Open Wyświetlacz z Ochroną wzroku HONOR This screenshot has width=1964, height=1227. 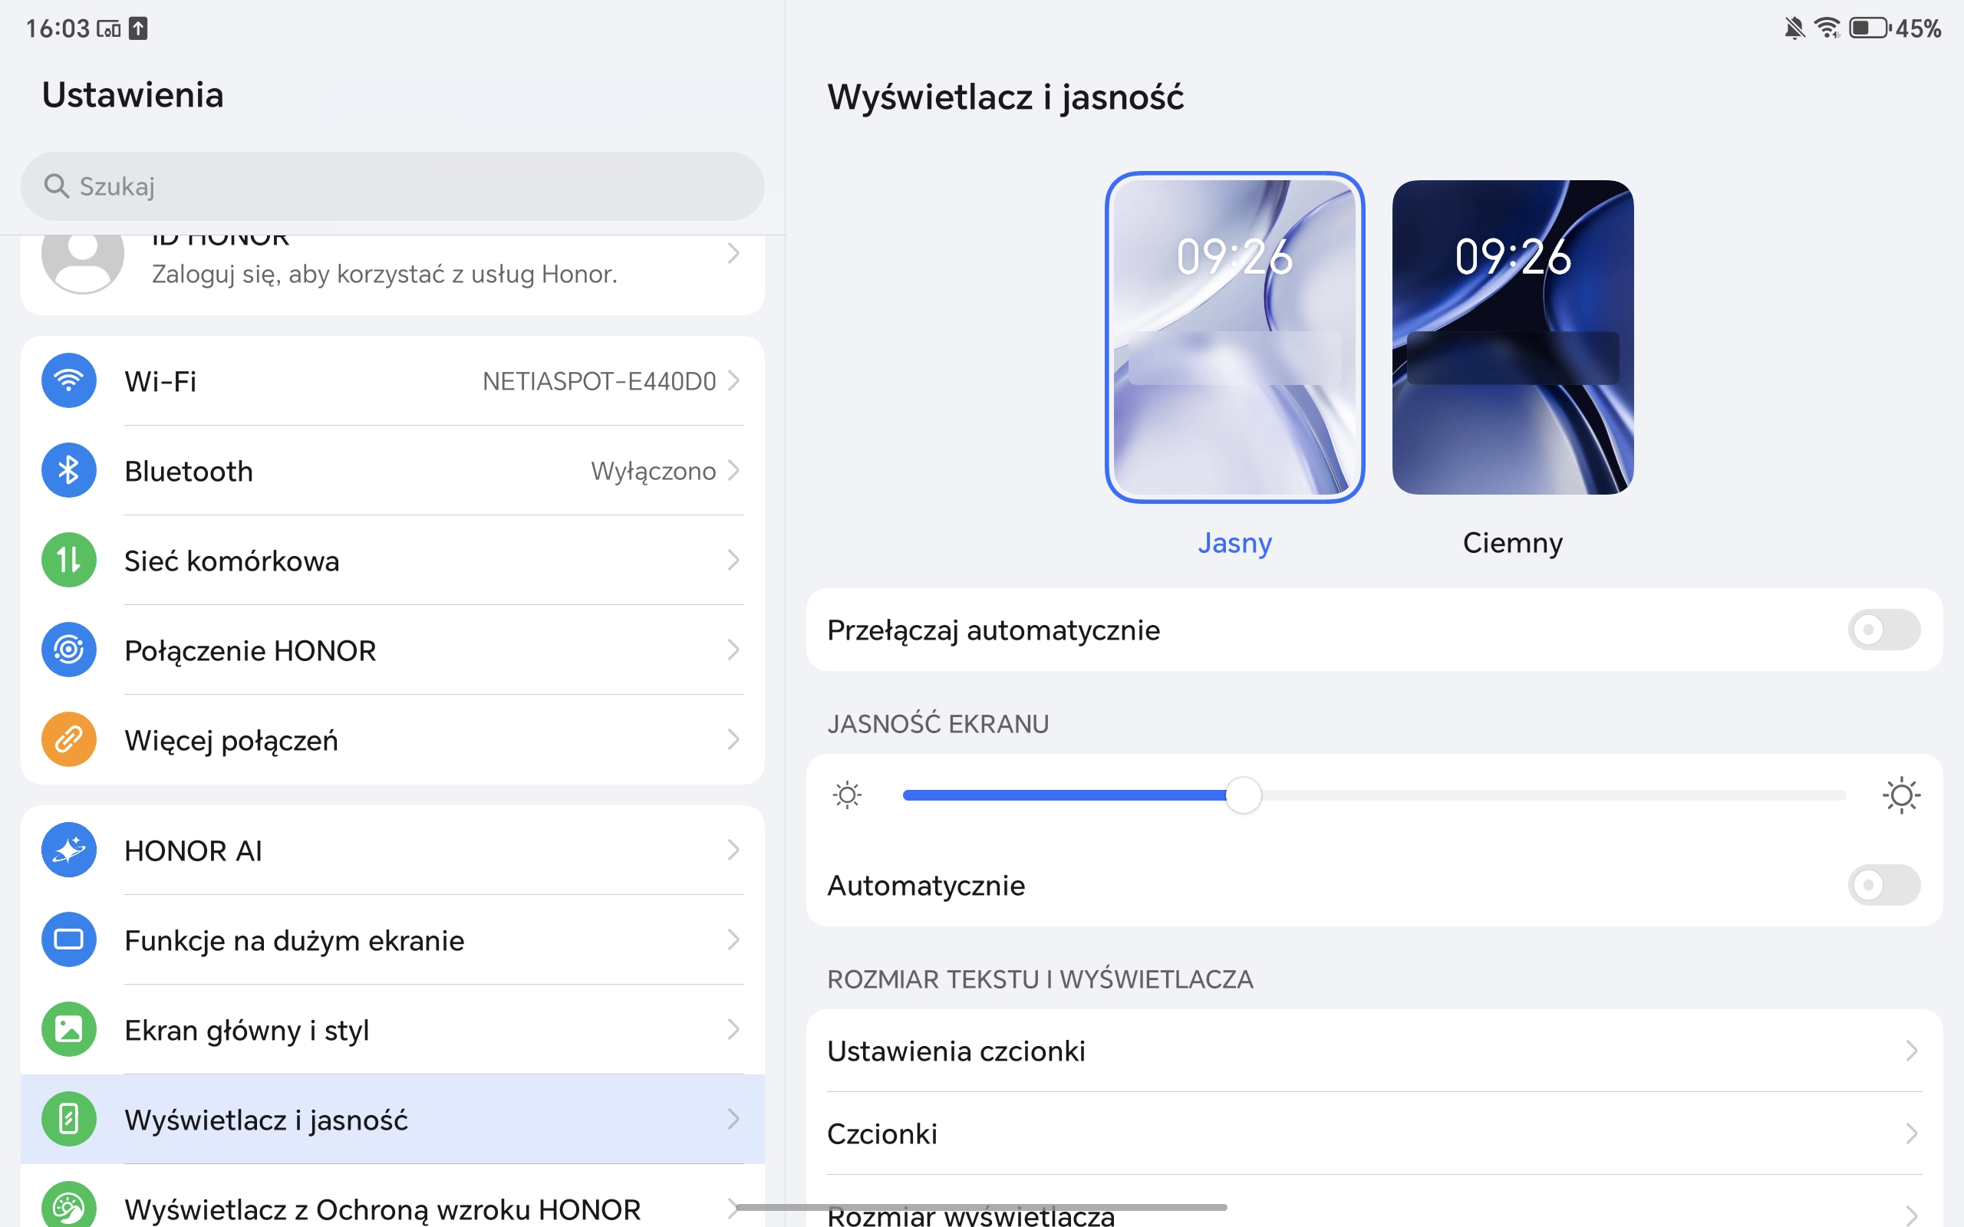[x=381, y=1209]
